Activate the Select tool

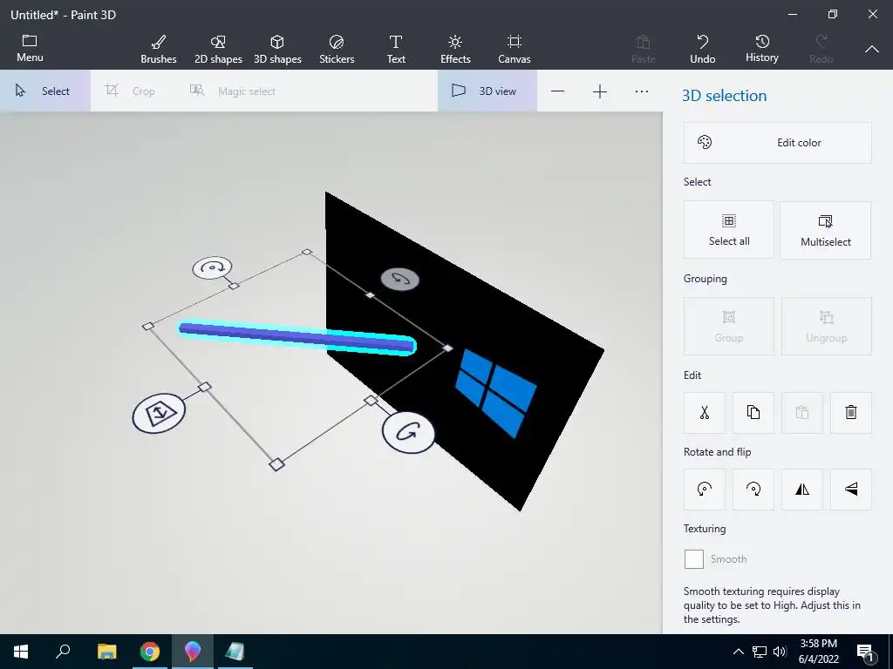45,91
